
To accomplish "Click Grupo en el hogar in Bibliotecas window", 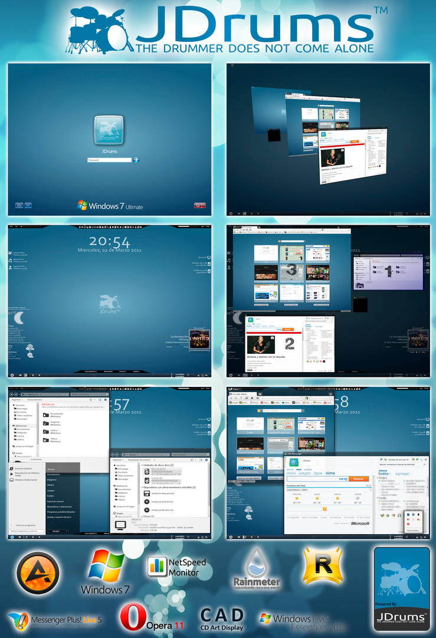I will [x=22, y=446].
